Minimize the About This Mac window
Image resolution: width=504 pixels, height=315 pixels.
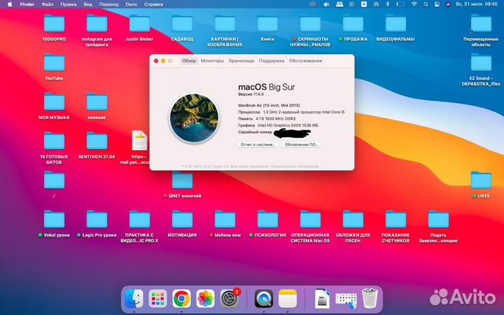point(163,61)
